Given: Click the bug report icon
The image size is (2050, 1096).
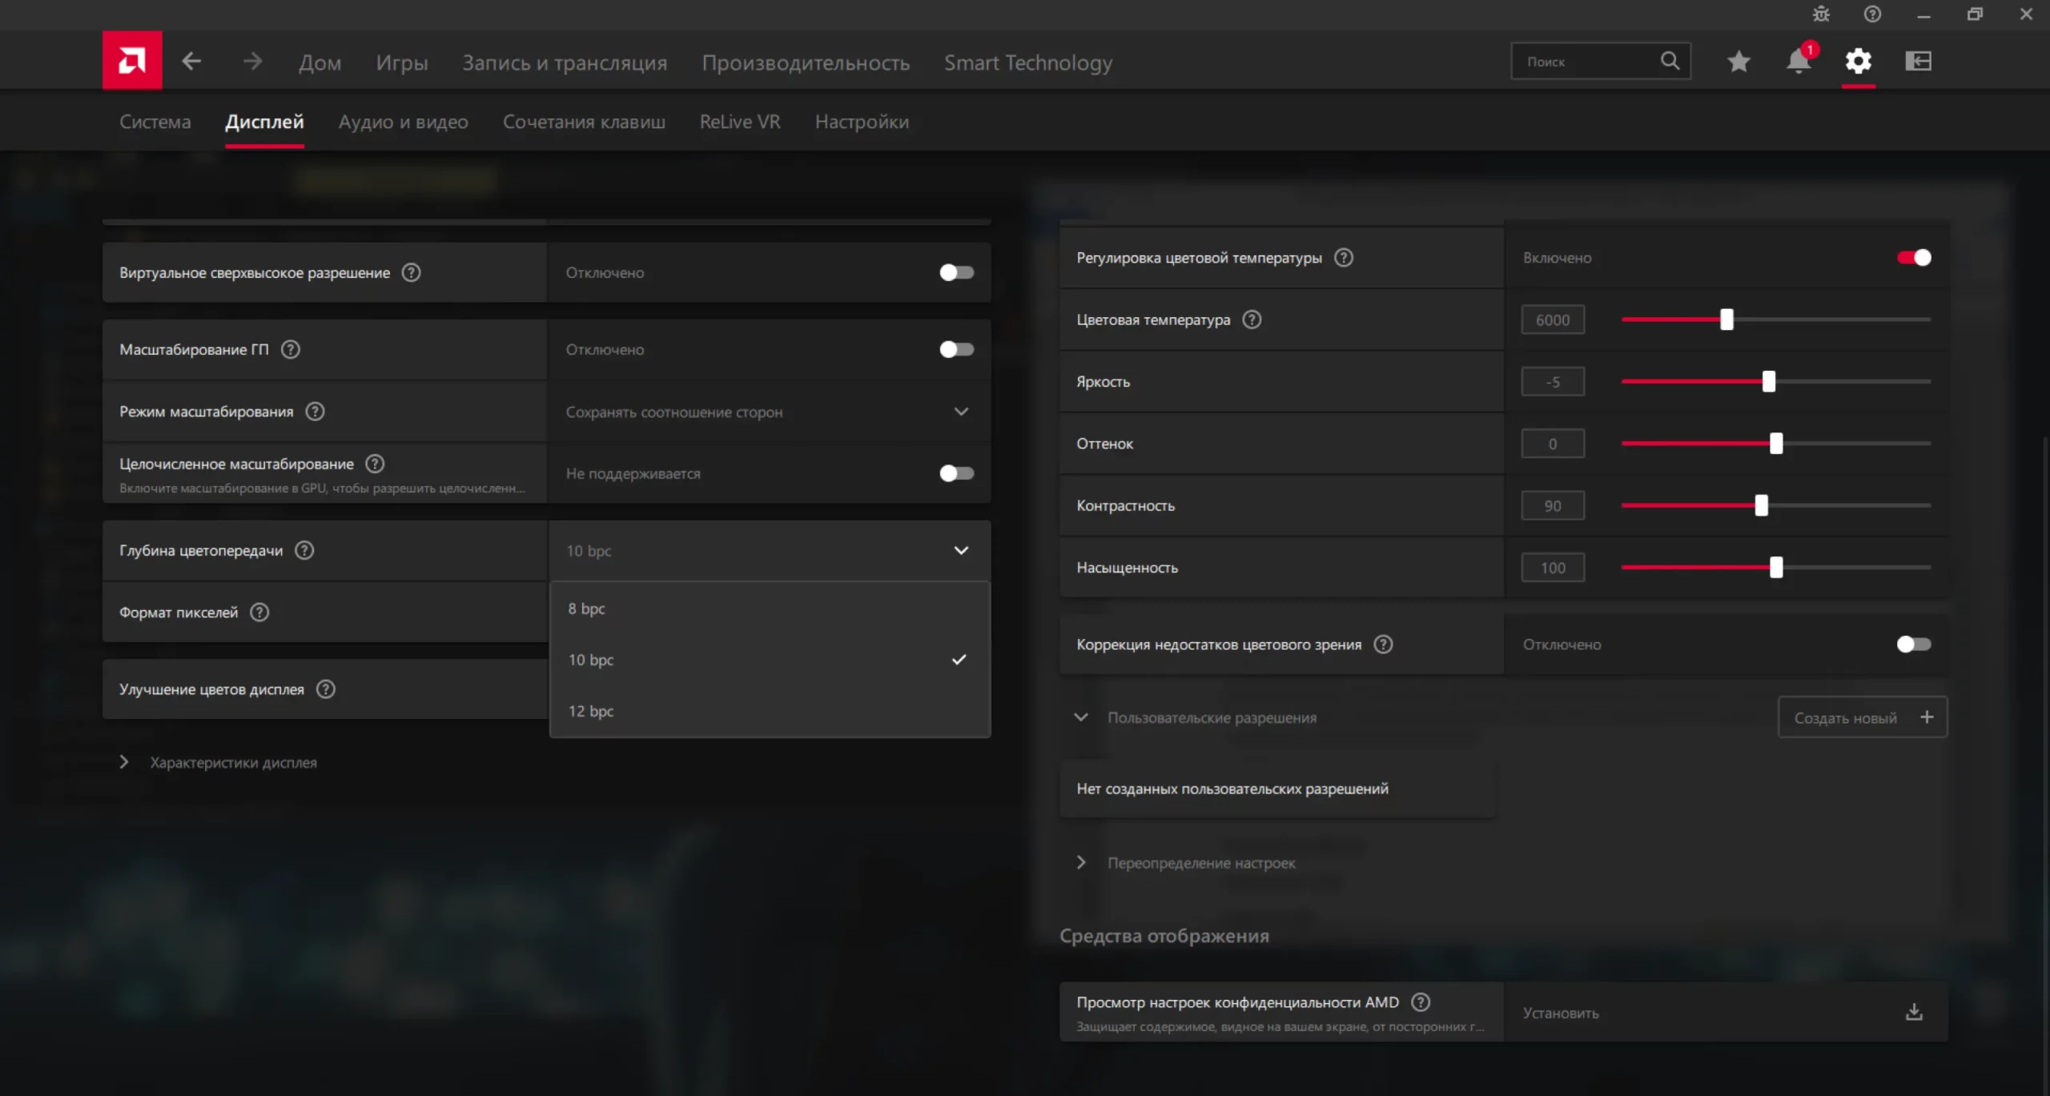Looking at the screenshot, I should pos(1821,14).
